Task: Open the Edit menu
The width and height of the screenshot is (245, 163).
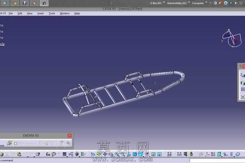Action: 20,14
